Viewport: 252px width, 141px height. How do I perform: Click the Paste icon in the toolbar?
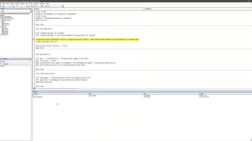11,6
